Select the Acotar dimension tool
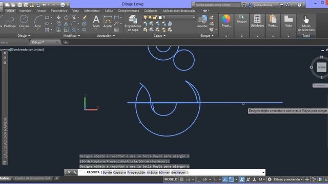 click(x=108, y=21)
